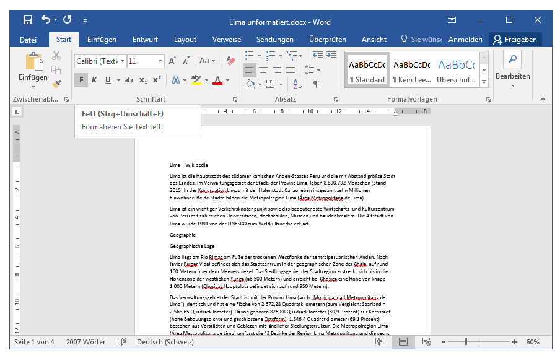The height and width of the screenshot is (358, 560).
Task: Open the Calibri font name dropdown
Action: point(122,61)
